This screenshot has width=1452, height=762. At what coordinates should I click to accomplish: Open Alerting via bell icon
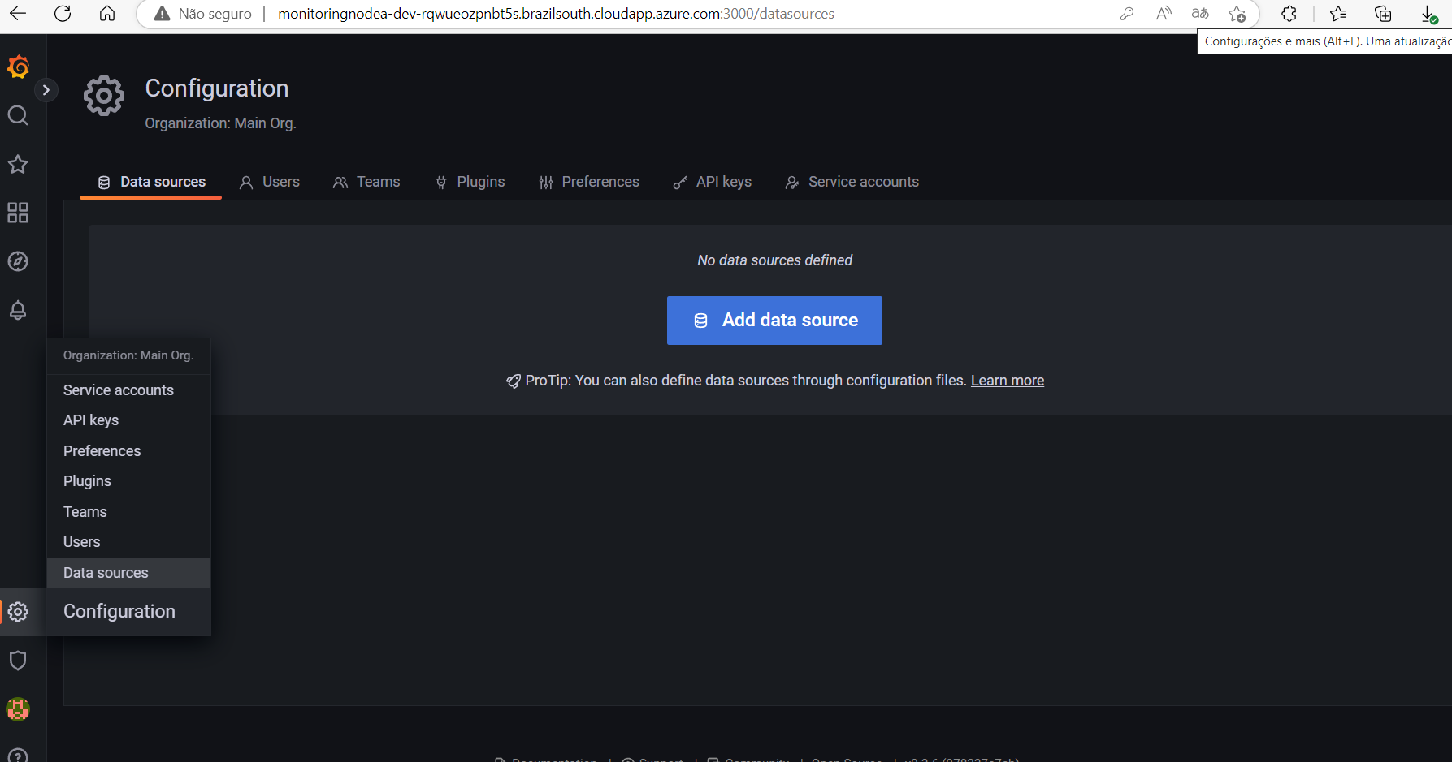click(18, 310)
